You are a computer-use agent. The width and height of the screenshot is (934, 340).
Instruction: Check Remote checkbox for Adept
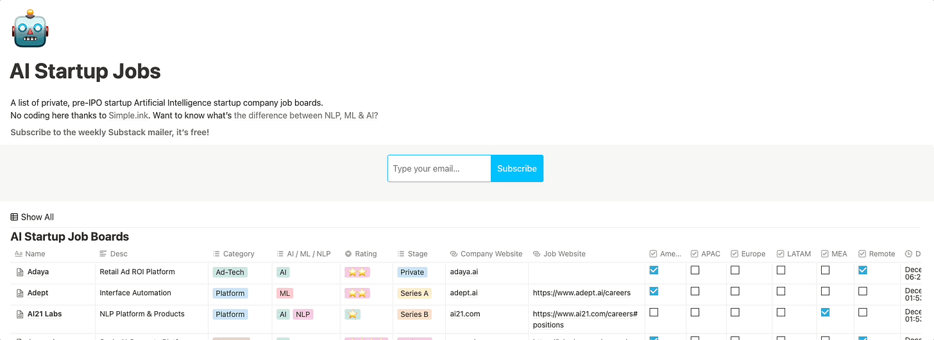coord(863,291)
